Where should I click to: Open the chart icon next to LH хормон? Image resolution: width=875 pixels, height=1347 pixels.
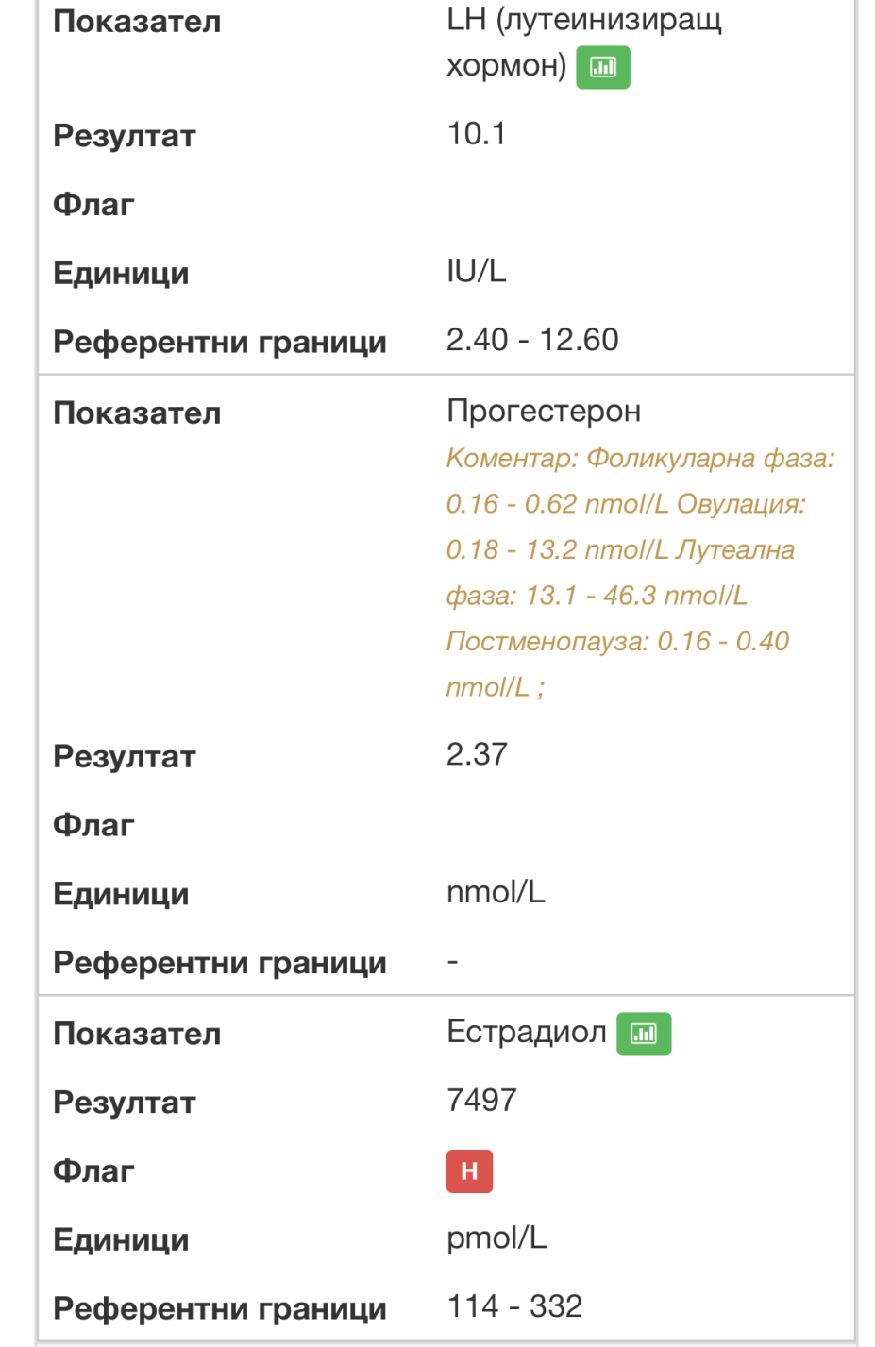602,67
